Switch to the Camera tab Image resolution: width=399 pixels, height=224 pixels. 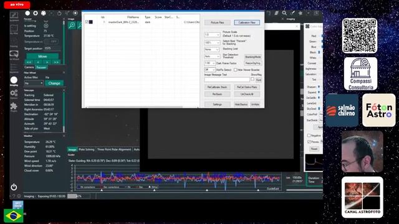tap(29, 67)
